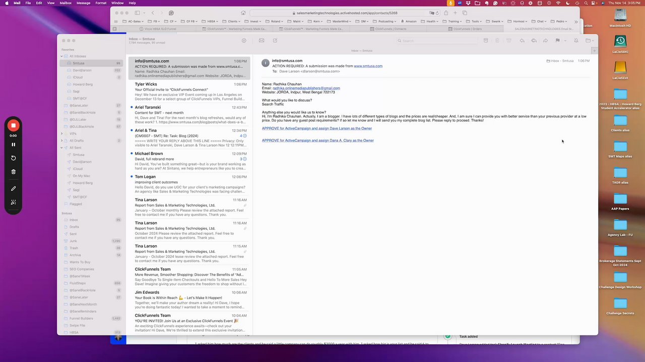This screenshot has width=645, height=362.
Task: Show more bookmarks with double chevron
Action: [x=576, y=22]
